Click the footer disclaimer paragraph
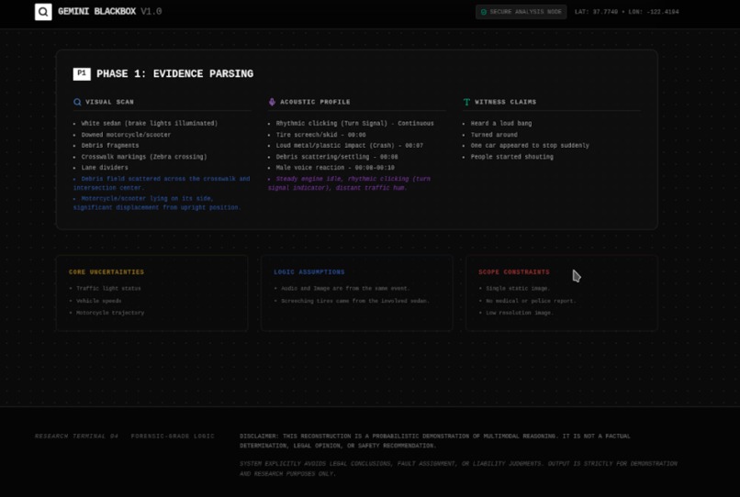The height and width of the screenshot is (497, 740). (434, 441)
